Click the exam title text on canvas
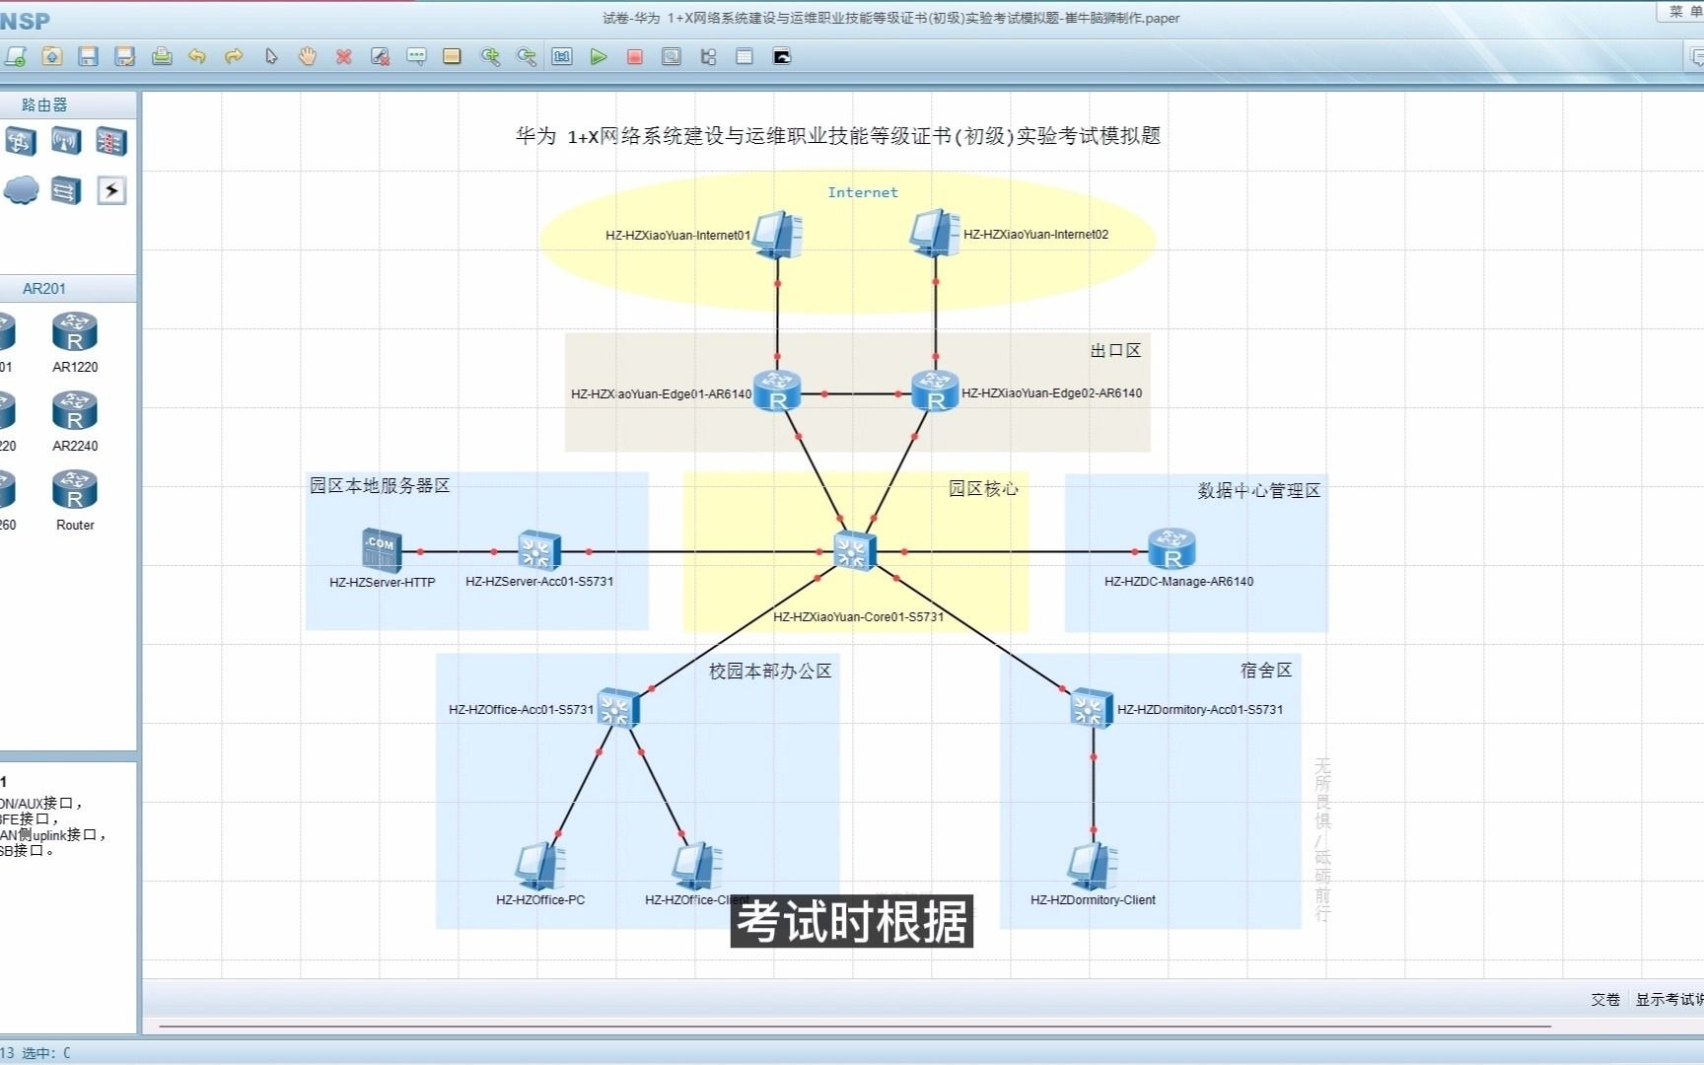The image size is (1704, 1065). click(x=838, y=136)
